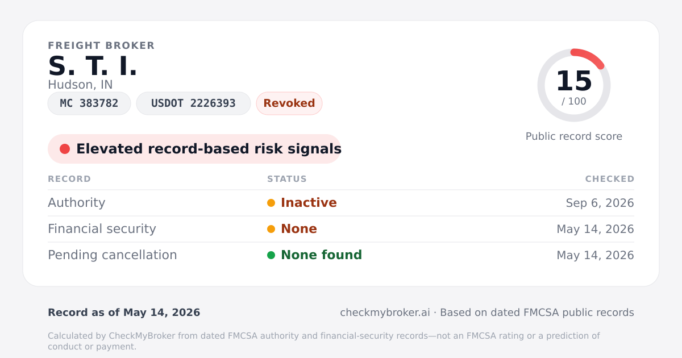Click the green None found dot
This screenshot has width=682, height=358.
271,255
